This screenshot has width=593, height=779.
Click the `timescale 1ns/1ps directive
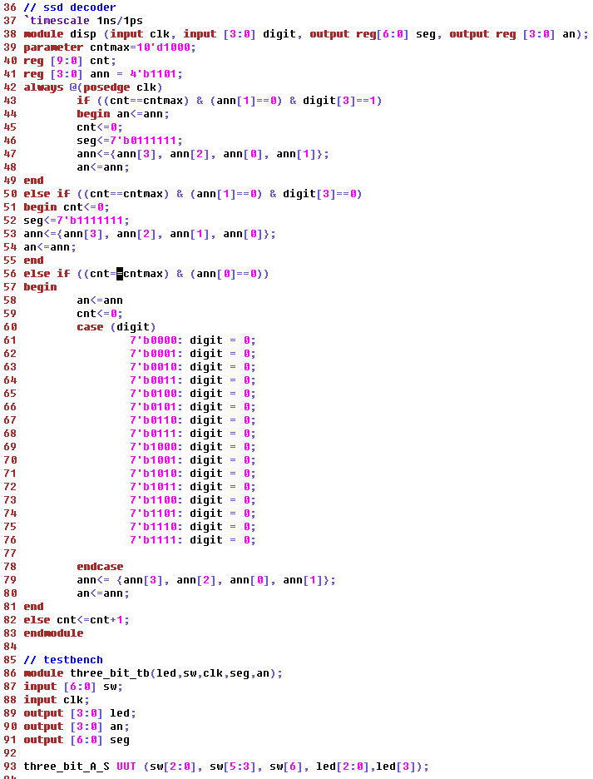83,21
